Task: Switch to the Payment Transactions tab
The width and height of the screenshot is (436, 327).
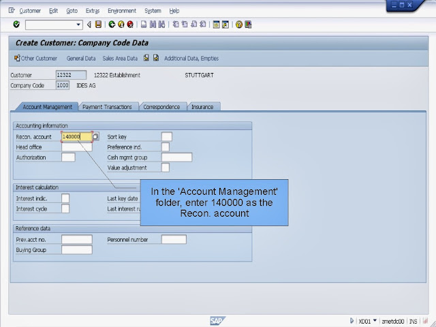Action: 107,107
